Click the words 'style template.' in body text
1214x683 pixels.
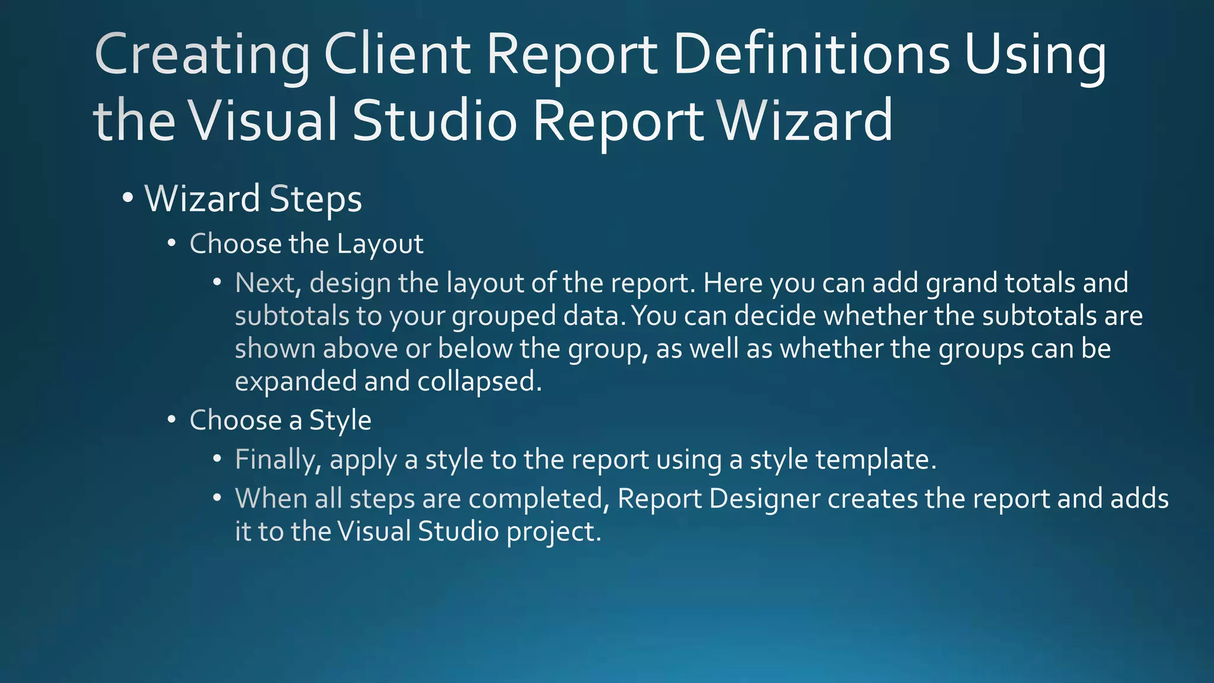843,459
